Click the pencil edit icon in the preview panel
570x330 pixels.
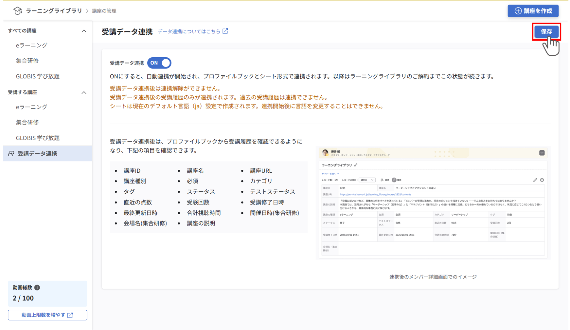[x=535, y=180]
